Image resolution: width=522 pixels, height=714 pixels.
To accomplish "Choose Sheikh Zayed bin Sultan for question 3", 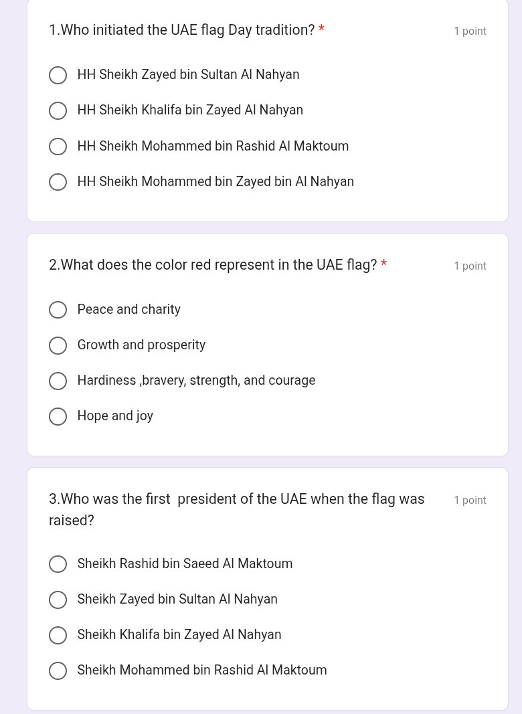I will pyautogui.click(x=58, y=600).
